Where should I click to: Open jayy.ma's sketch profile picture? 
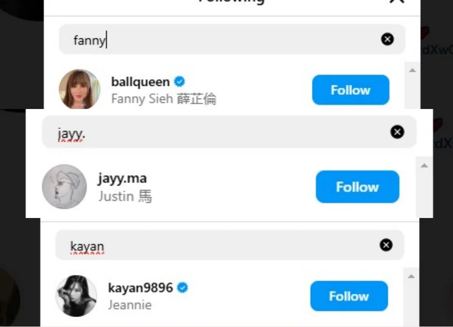point(64,187)
